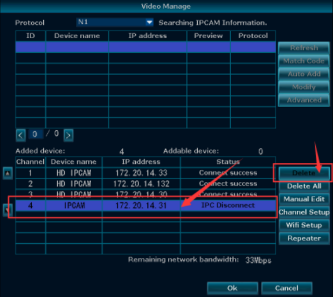Click the Modify button
Viewport: 333px width, 297px height.
click(x=303, y=87)
